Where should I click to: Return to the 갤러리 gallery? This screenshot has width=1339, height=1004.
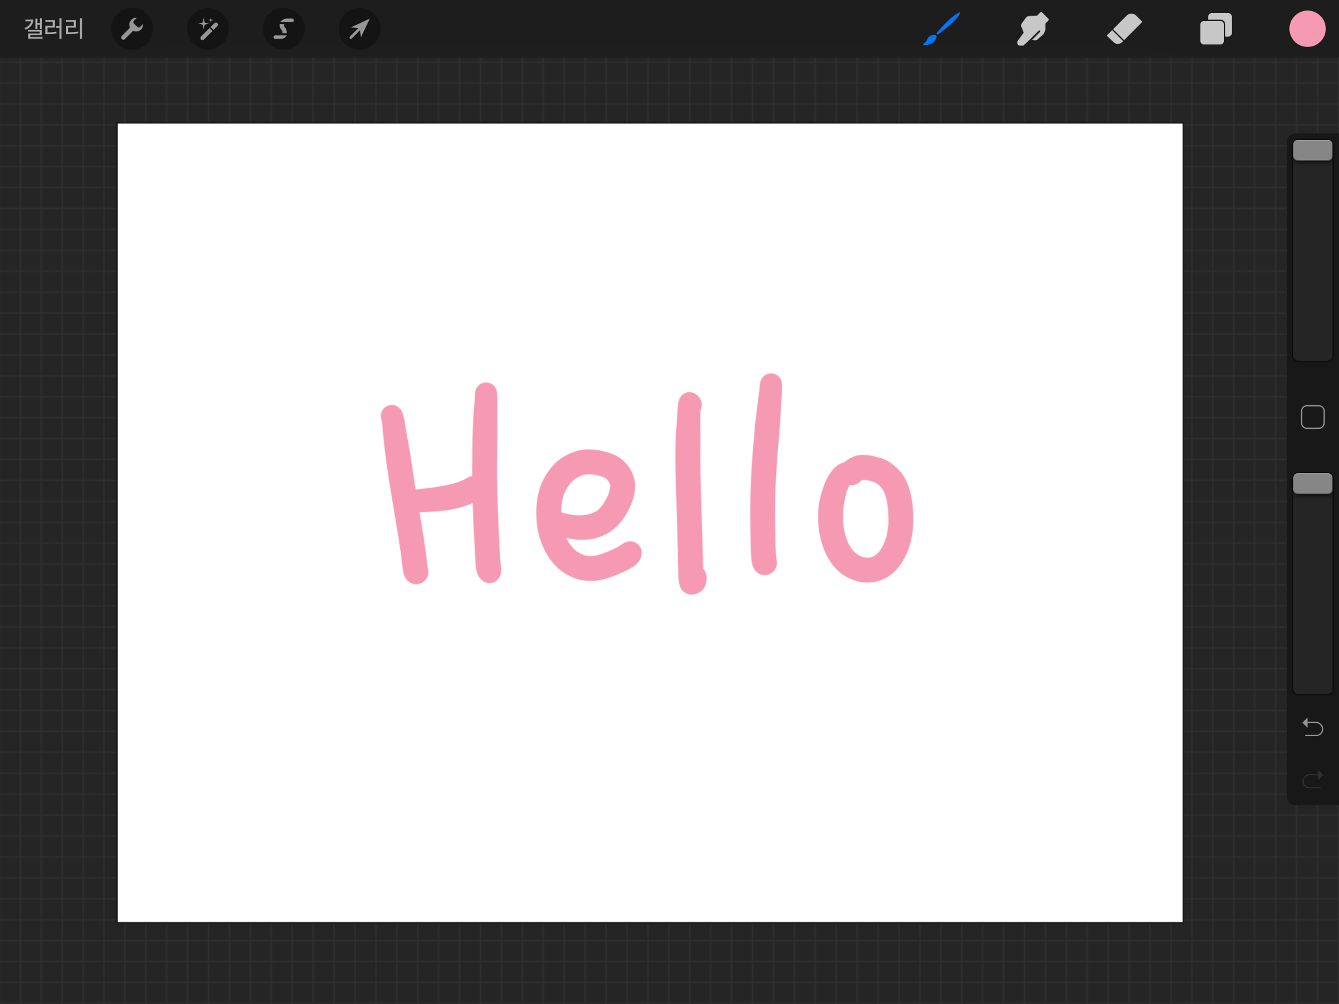(x=54, y=29)
